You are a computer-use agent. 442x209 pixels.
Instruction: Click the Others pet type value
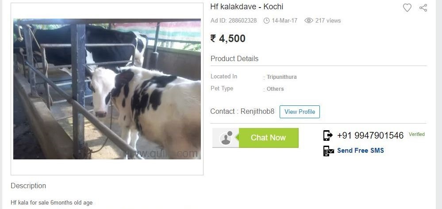click(x=275, y=89)
